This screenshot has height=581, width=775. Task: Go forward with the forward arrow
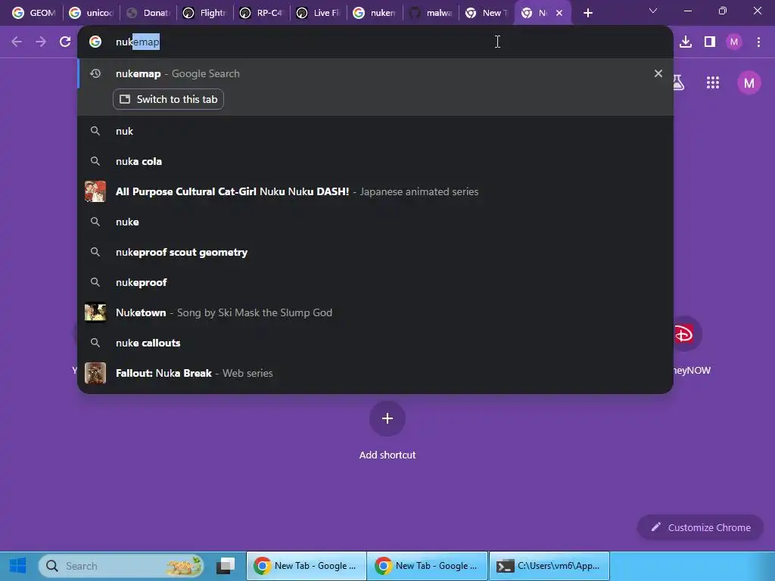pos(41,42)
